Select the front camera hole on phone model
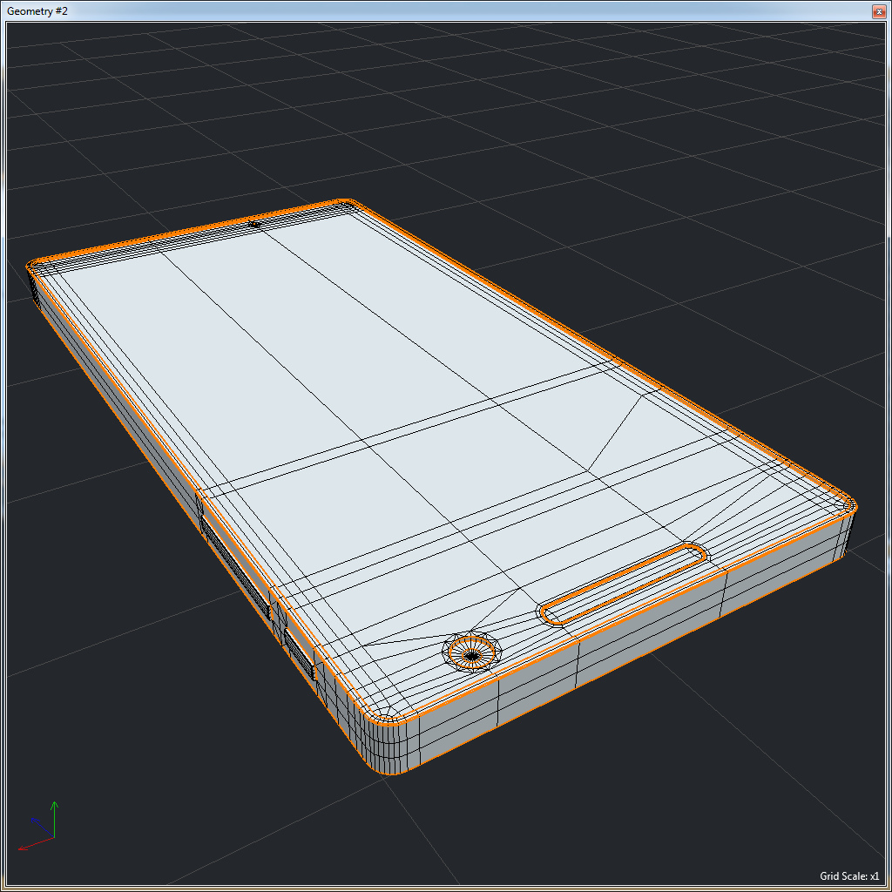 pos(255,225)
